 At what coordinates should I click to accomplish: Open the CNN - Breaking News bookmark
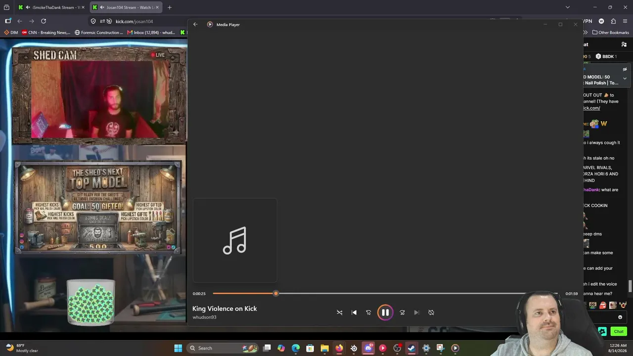click(x=46, y=33)
